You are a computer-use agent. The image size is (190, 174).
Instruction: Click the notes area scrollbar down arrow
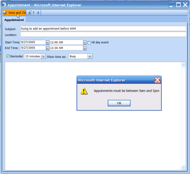pos(183,167)
